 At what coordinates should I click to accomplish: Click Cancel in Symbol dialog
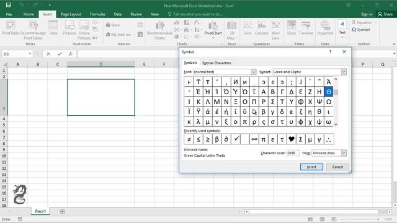337,167
